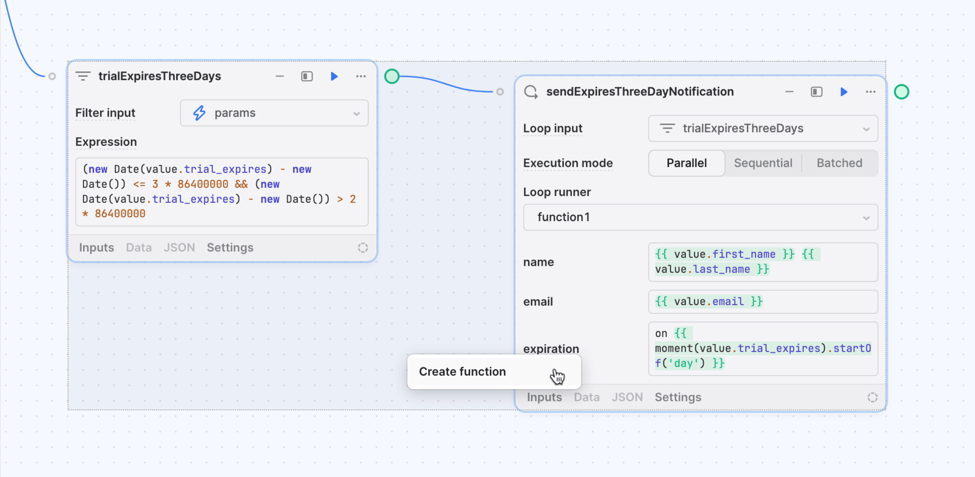Click the Loop input label
This screenshot has width=975, height=477.
pyautogui.click(x=552, y=128)
